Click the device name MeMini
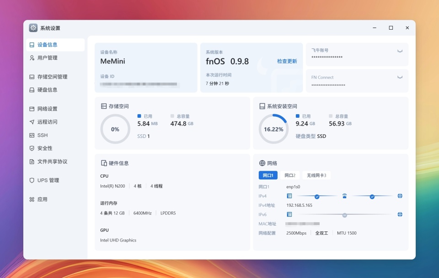439x278 pixels. tap(112, 61)
